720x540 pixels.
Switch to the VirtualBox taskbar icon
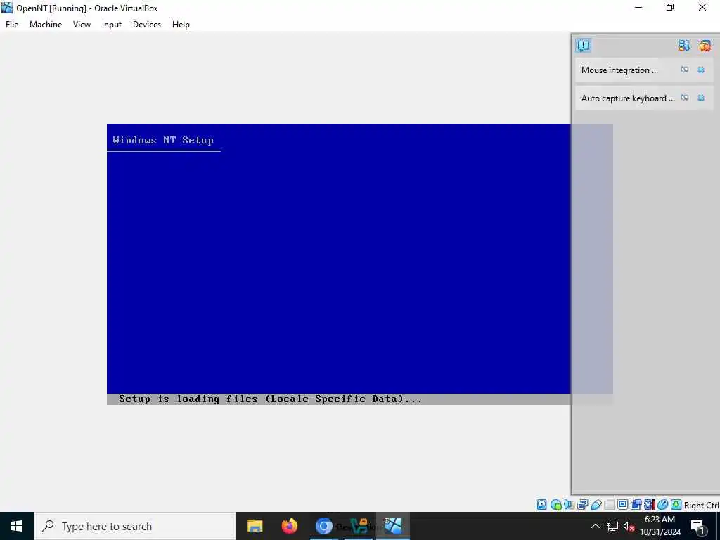click(x=393, y=526)
